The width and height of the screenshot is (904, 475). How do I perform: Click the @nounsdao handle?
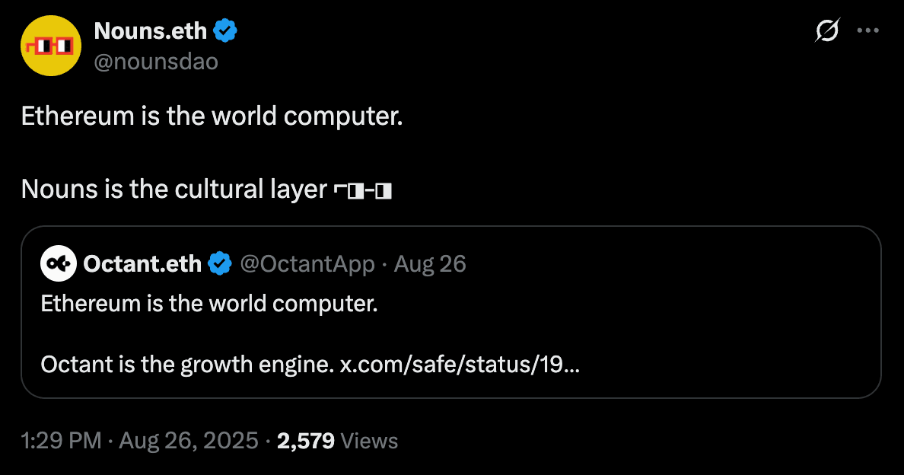pos(156,62)
